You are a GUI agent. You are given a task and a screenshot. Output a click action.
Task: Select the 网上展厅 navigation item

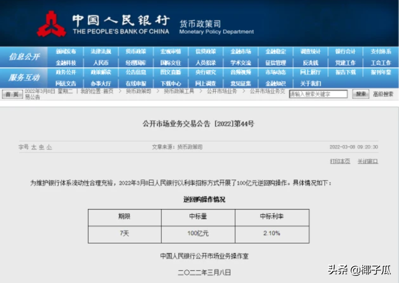coord(310,72)
